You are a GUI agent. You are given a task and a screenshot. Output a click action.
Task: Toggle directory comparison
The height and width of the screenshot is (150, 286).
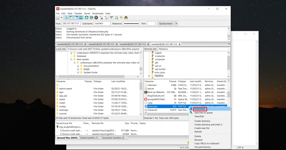[116, 18]
